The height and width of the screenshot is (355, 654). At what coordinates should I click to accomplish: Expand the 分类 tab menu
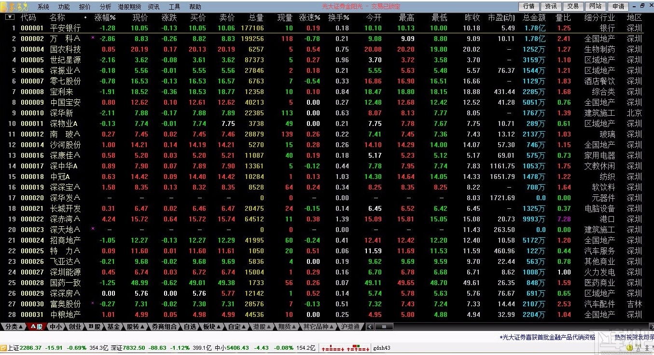pos(14,327)
